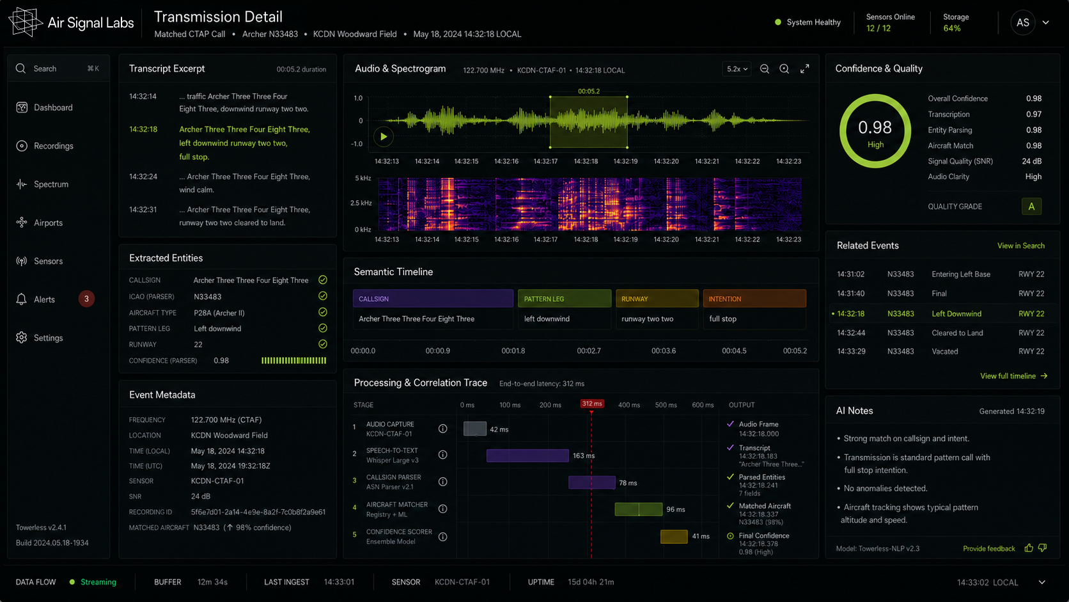Screen dimensions: 1069x602
Task: Click the selected waveform region 00:05.2
Action: [x=588, y=122]
